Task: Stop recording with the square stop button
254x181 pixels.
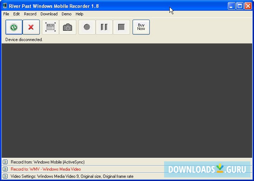Action: [x=121, y=27]
